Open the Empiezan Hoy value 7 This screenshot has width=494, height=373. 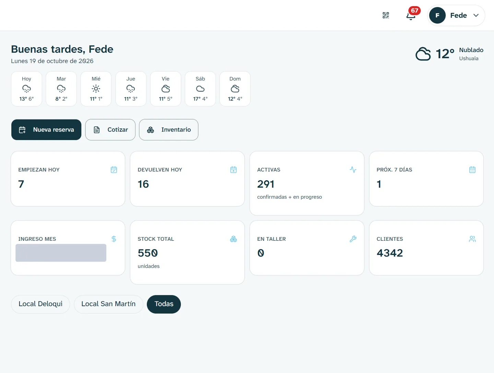pos(21,184)
